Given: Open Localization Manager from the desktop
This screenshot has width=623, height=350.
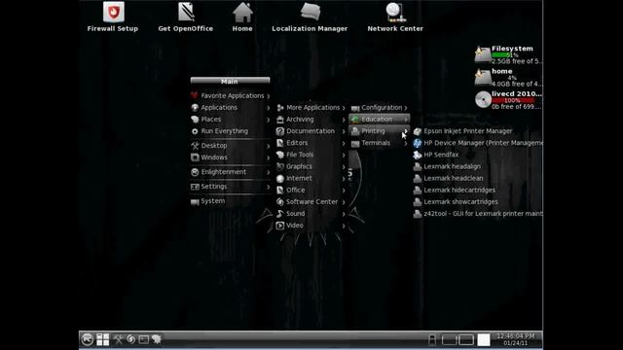Looking at the screenshot, I should [311, 12].
